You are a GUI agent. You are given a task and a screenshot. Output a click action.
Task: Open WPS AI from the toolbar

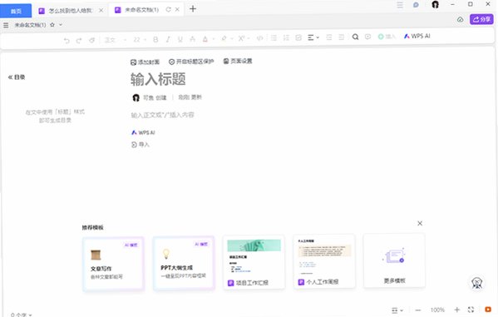pyautogui.click(x=417, y=37)
